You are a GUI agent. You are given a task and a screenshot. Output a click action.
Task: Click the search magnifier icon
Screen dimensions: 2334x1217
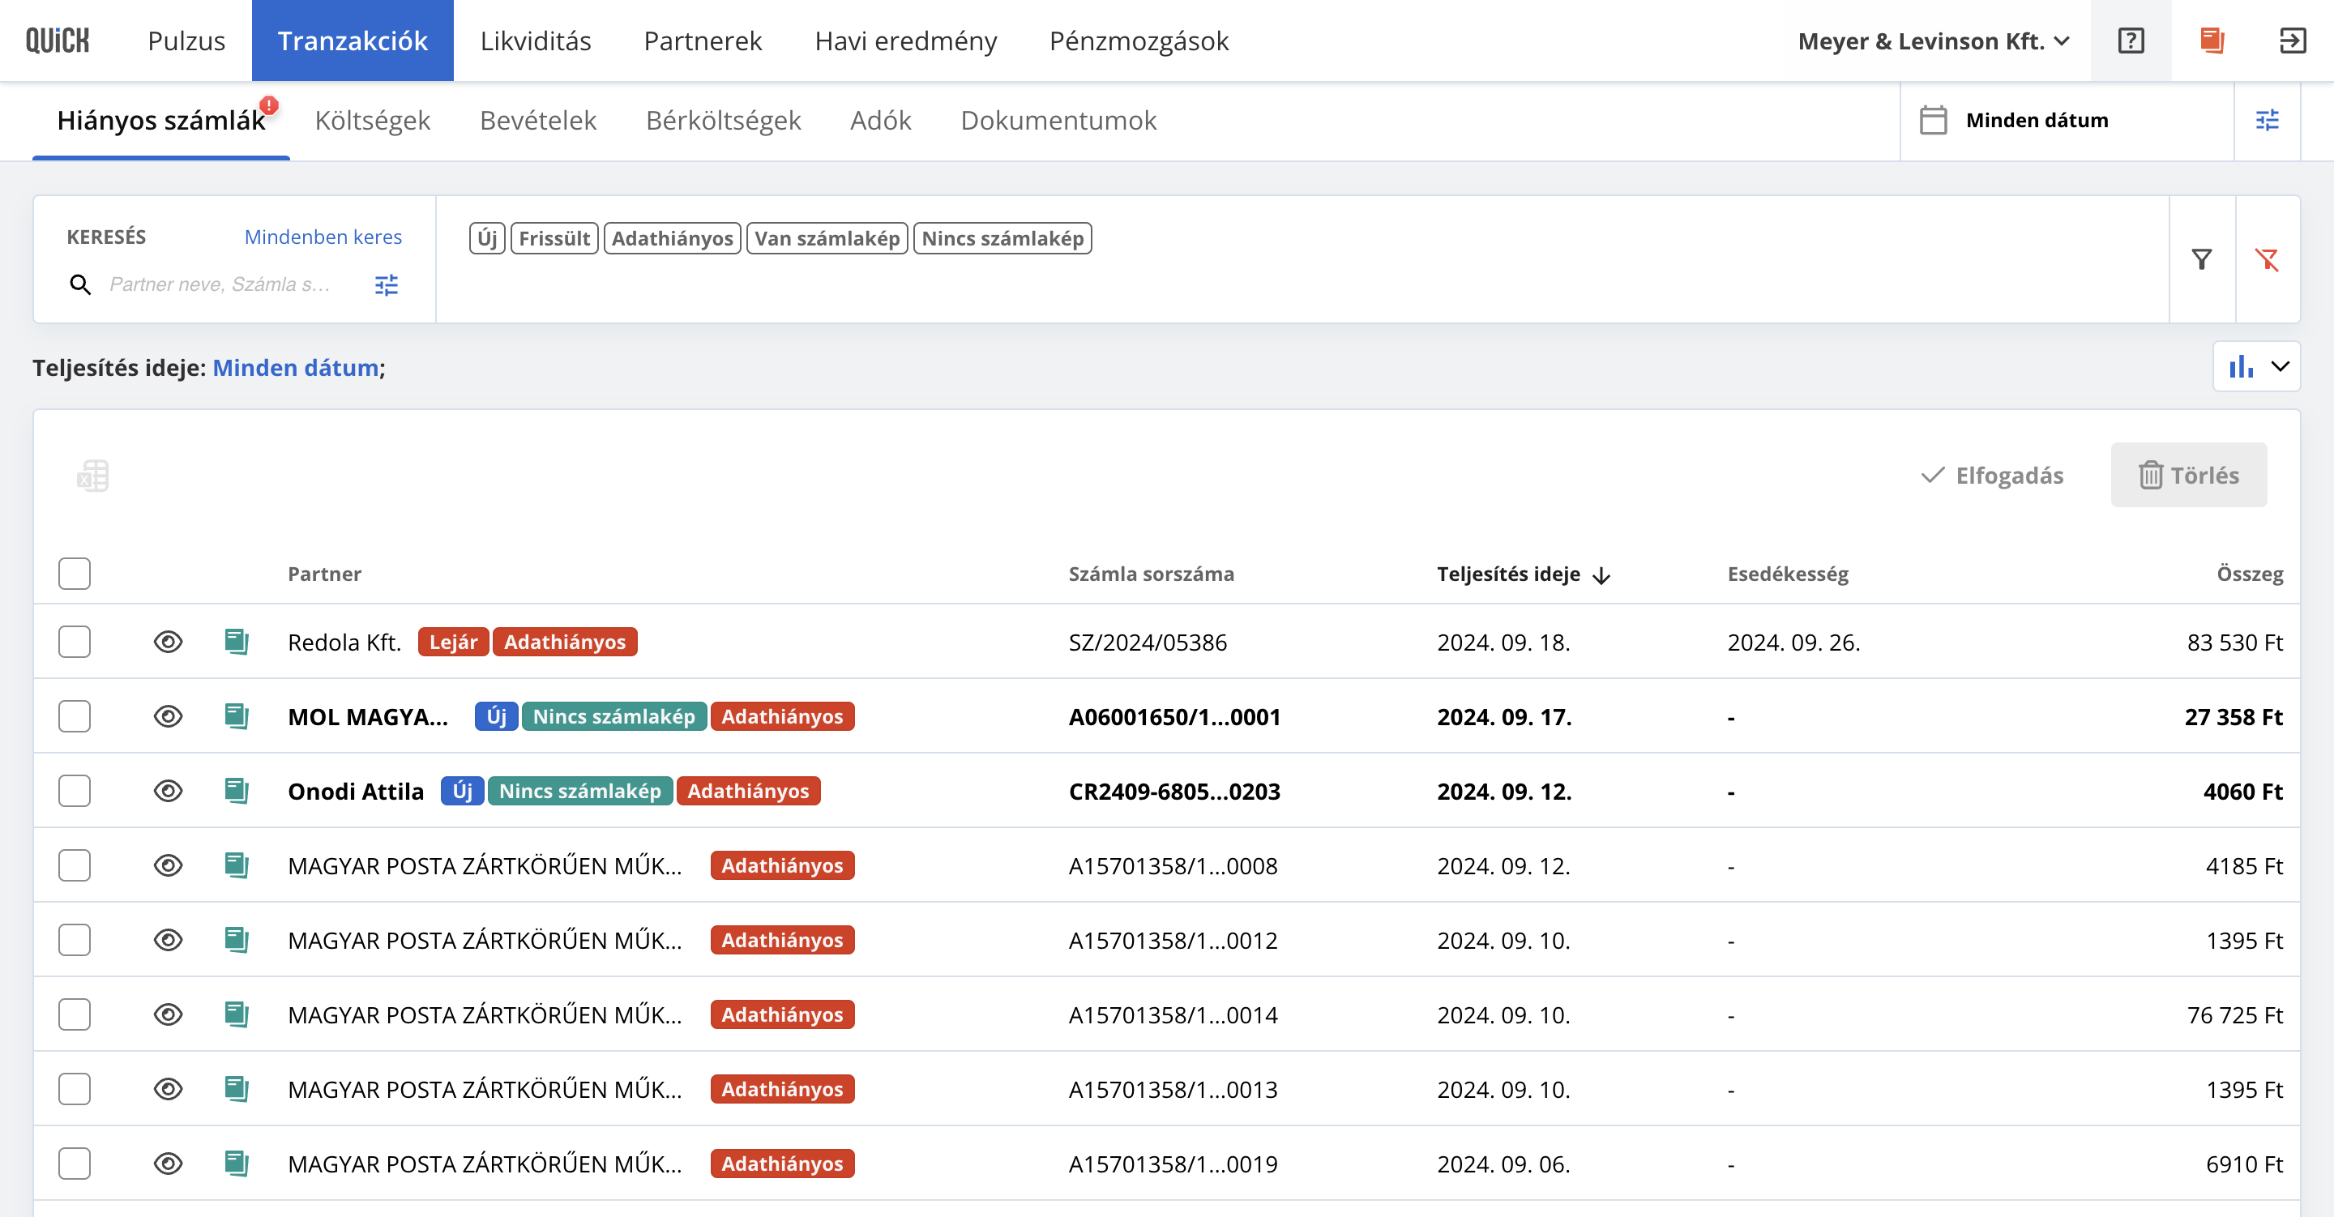click(x=79, y=284)
